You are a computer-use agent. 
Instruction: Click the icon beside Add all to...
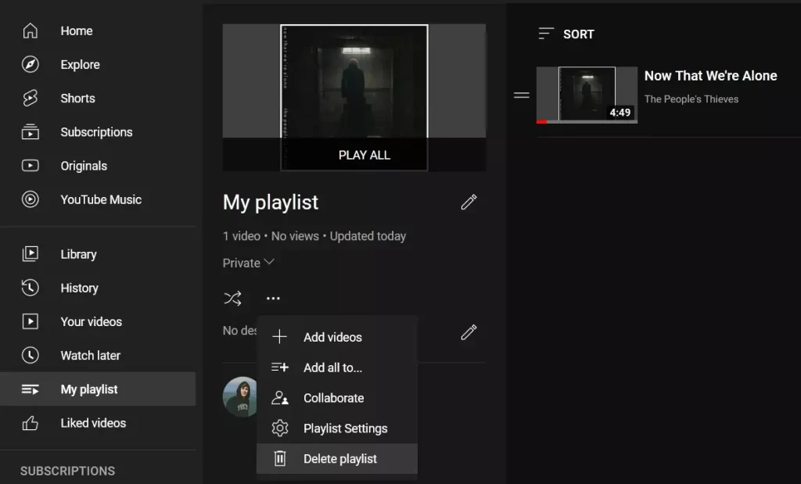pos(280,367)
